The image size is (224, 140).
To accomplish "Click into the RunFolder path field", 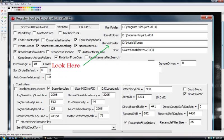I will click(164, 27).
